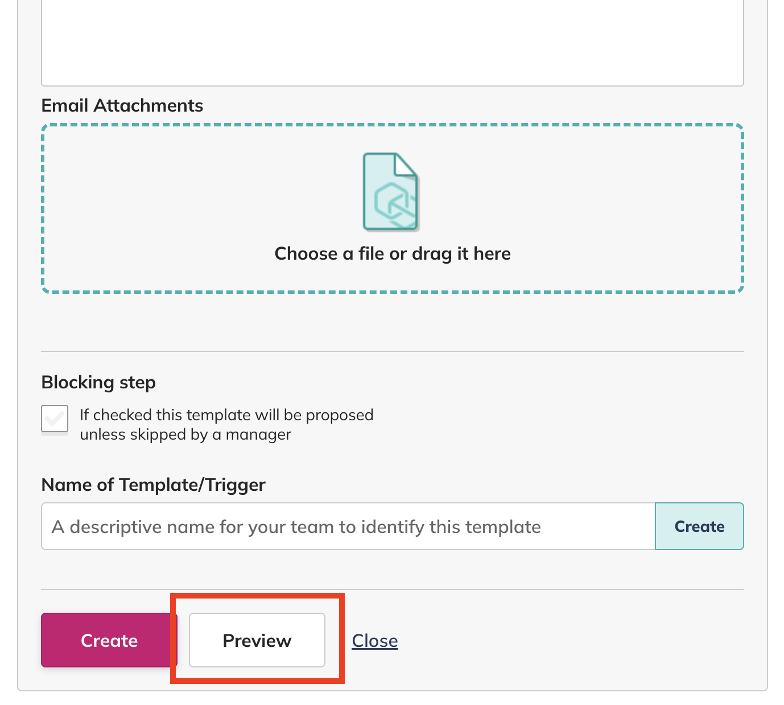This screenshot has width=784, height=705.
Task: Select the 'Email Attachments' heading
Action: (122, 105)
